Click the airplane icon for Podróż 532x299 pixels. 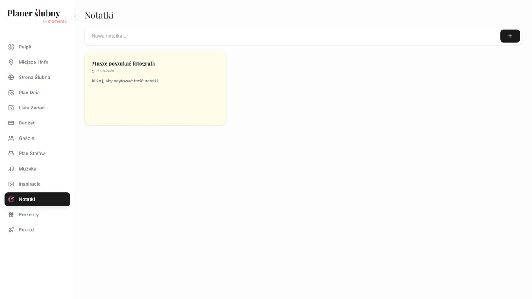11,230
